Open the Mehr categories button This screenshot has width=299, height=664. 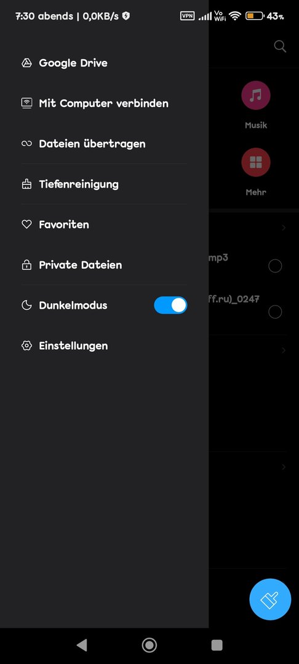[256, 172]
